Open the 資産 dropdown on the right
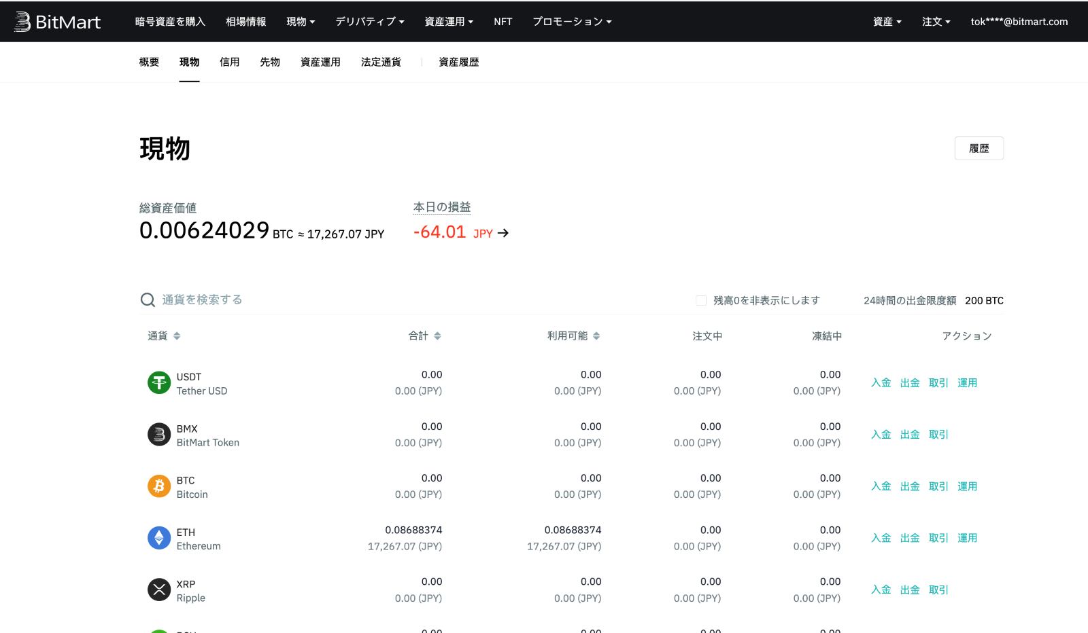This screenshot has width=1088, height=633. [x=887, y=21]
